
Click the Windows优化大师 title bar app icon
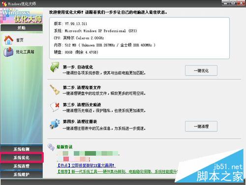coord(4,3)
